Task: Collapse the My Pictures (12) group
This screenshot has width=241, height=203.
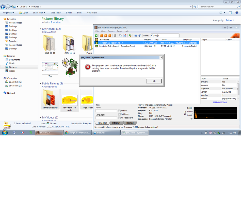Action: [x=41, y=29]
